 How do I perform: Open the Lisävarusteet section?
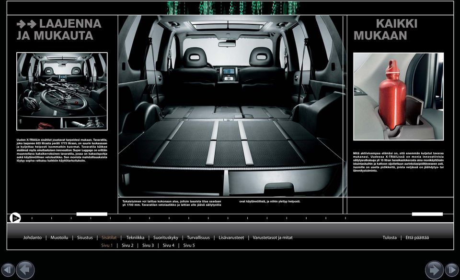tap(231, 237)
